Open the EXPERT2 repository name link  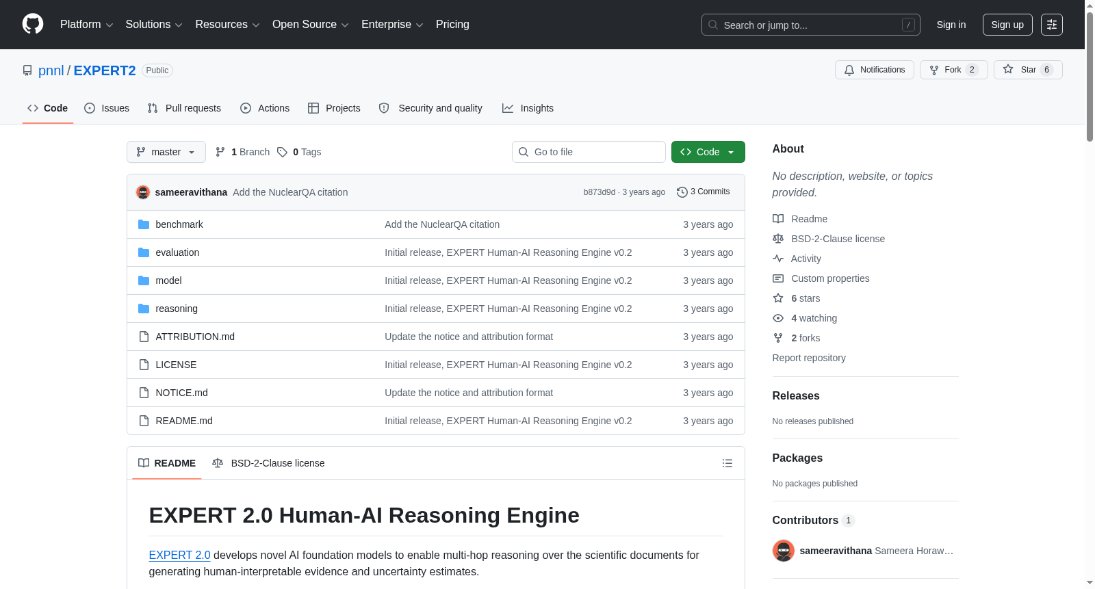[105, 70]
